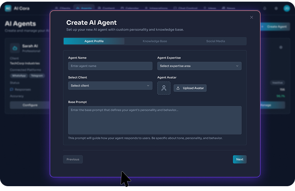This screenshot has width=295, height=191.
Task: Open Sarah AI card settings icon
Action: tap(281, 47)
